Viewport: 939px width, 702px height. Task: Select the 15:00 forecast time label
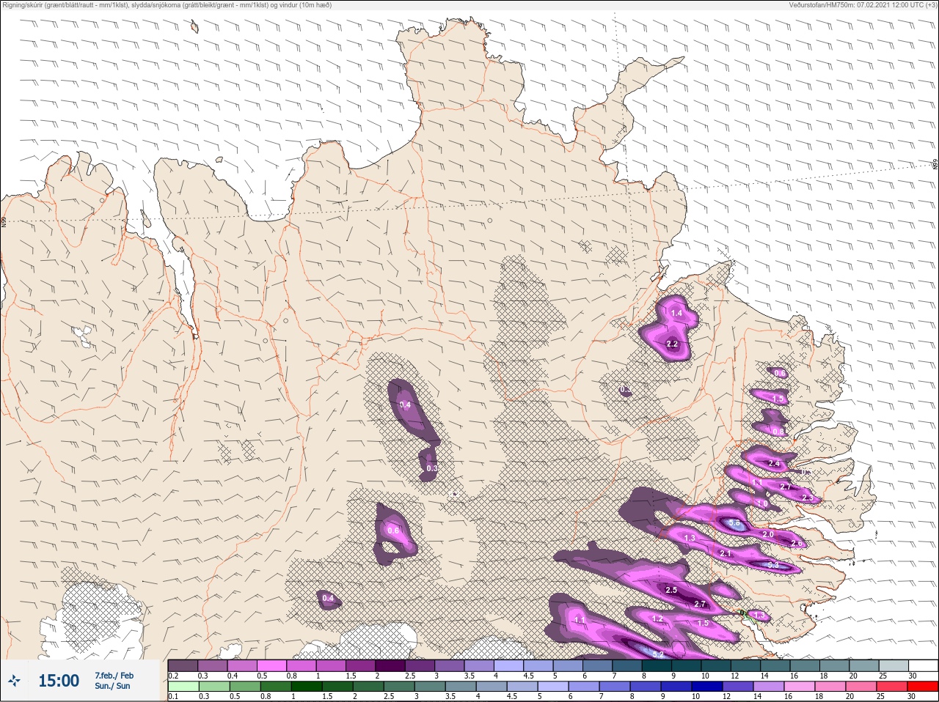tap(59, 681)
